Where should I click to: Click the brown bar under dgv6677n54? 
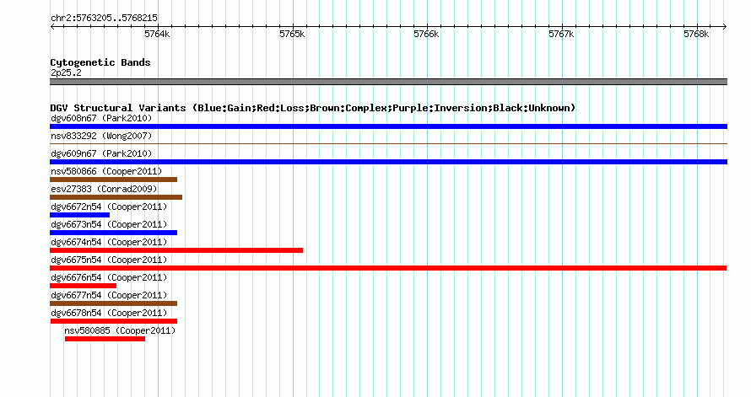(x=114, y=303)
